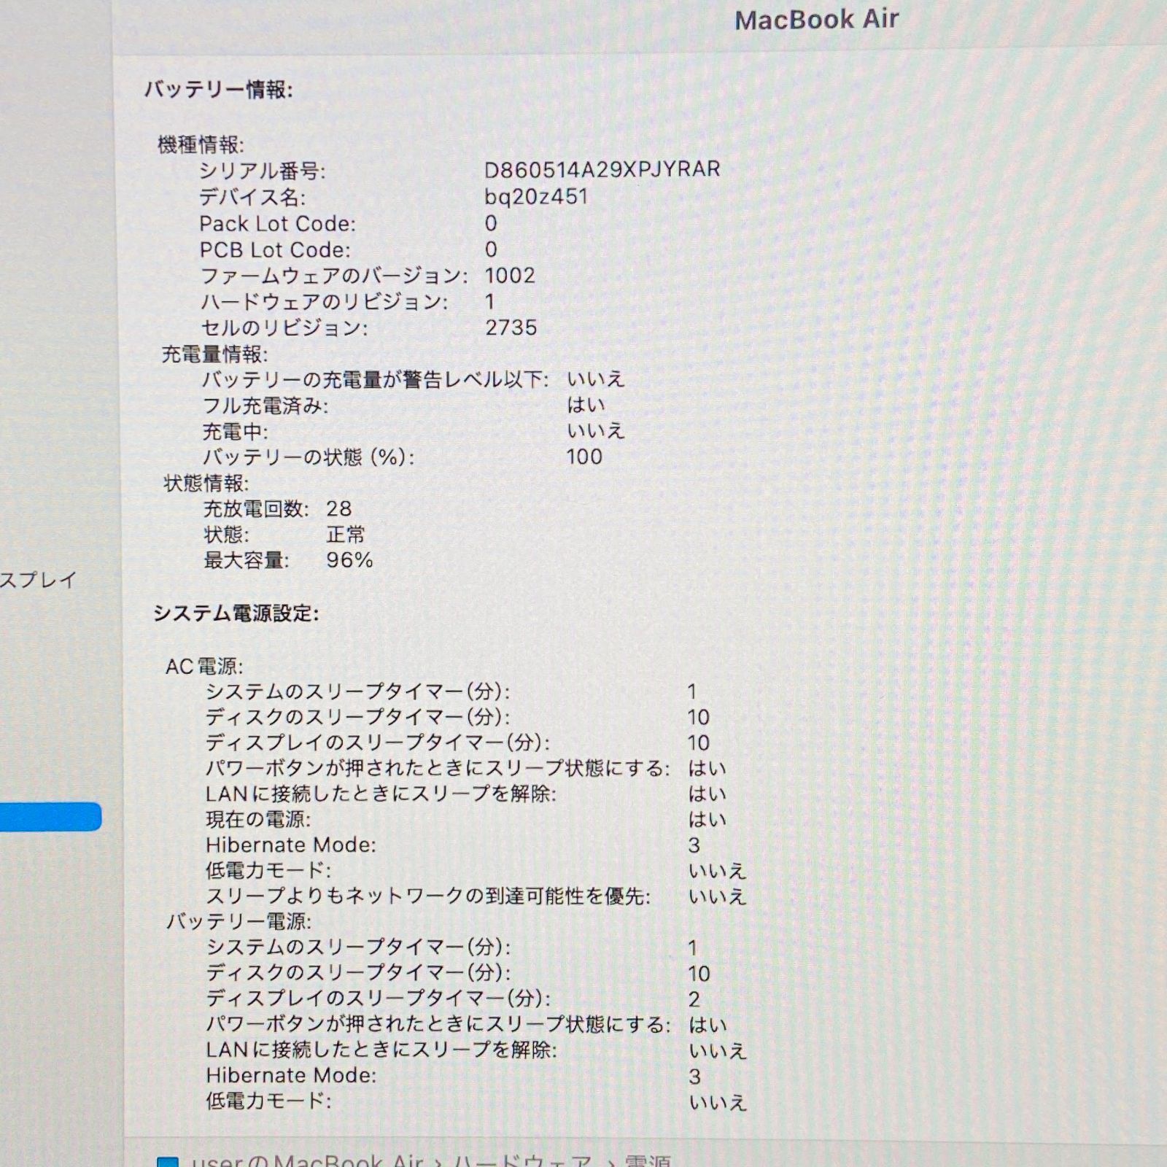1167x1167 pixels.
Task: Click the 最大容量 label
Action: click(x=247, y=561)
